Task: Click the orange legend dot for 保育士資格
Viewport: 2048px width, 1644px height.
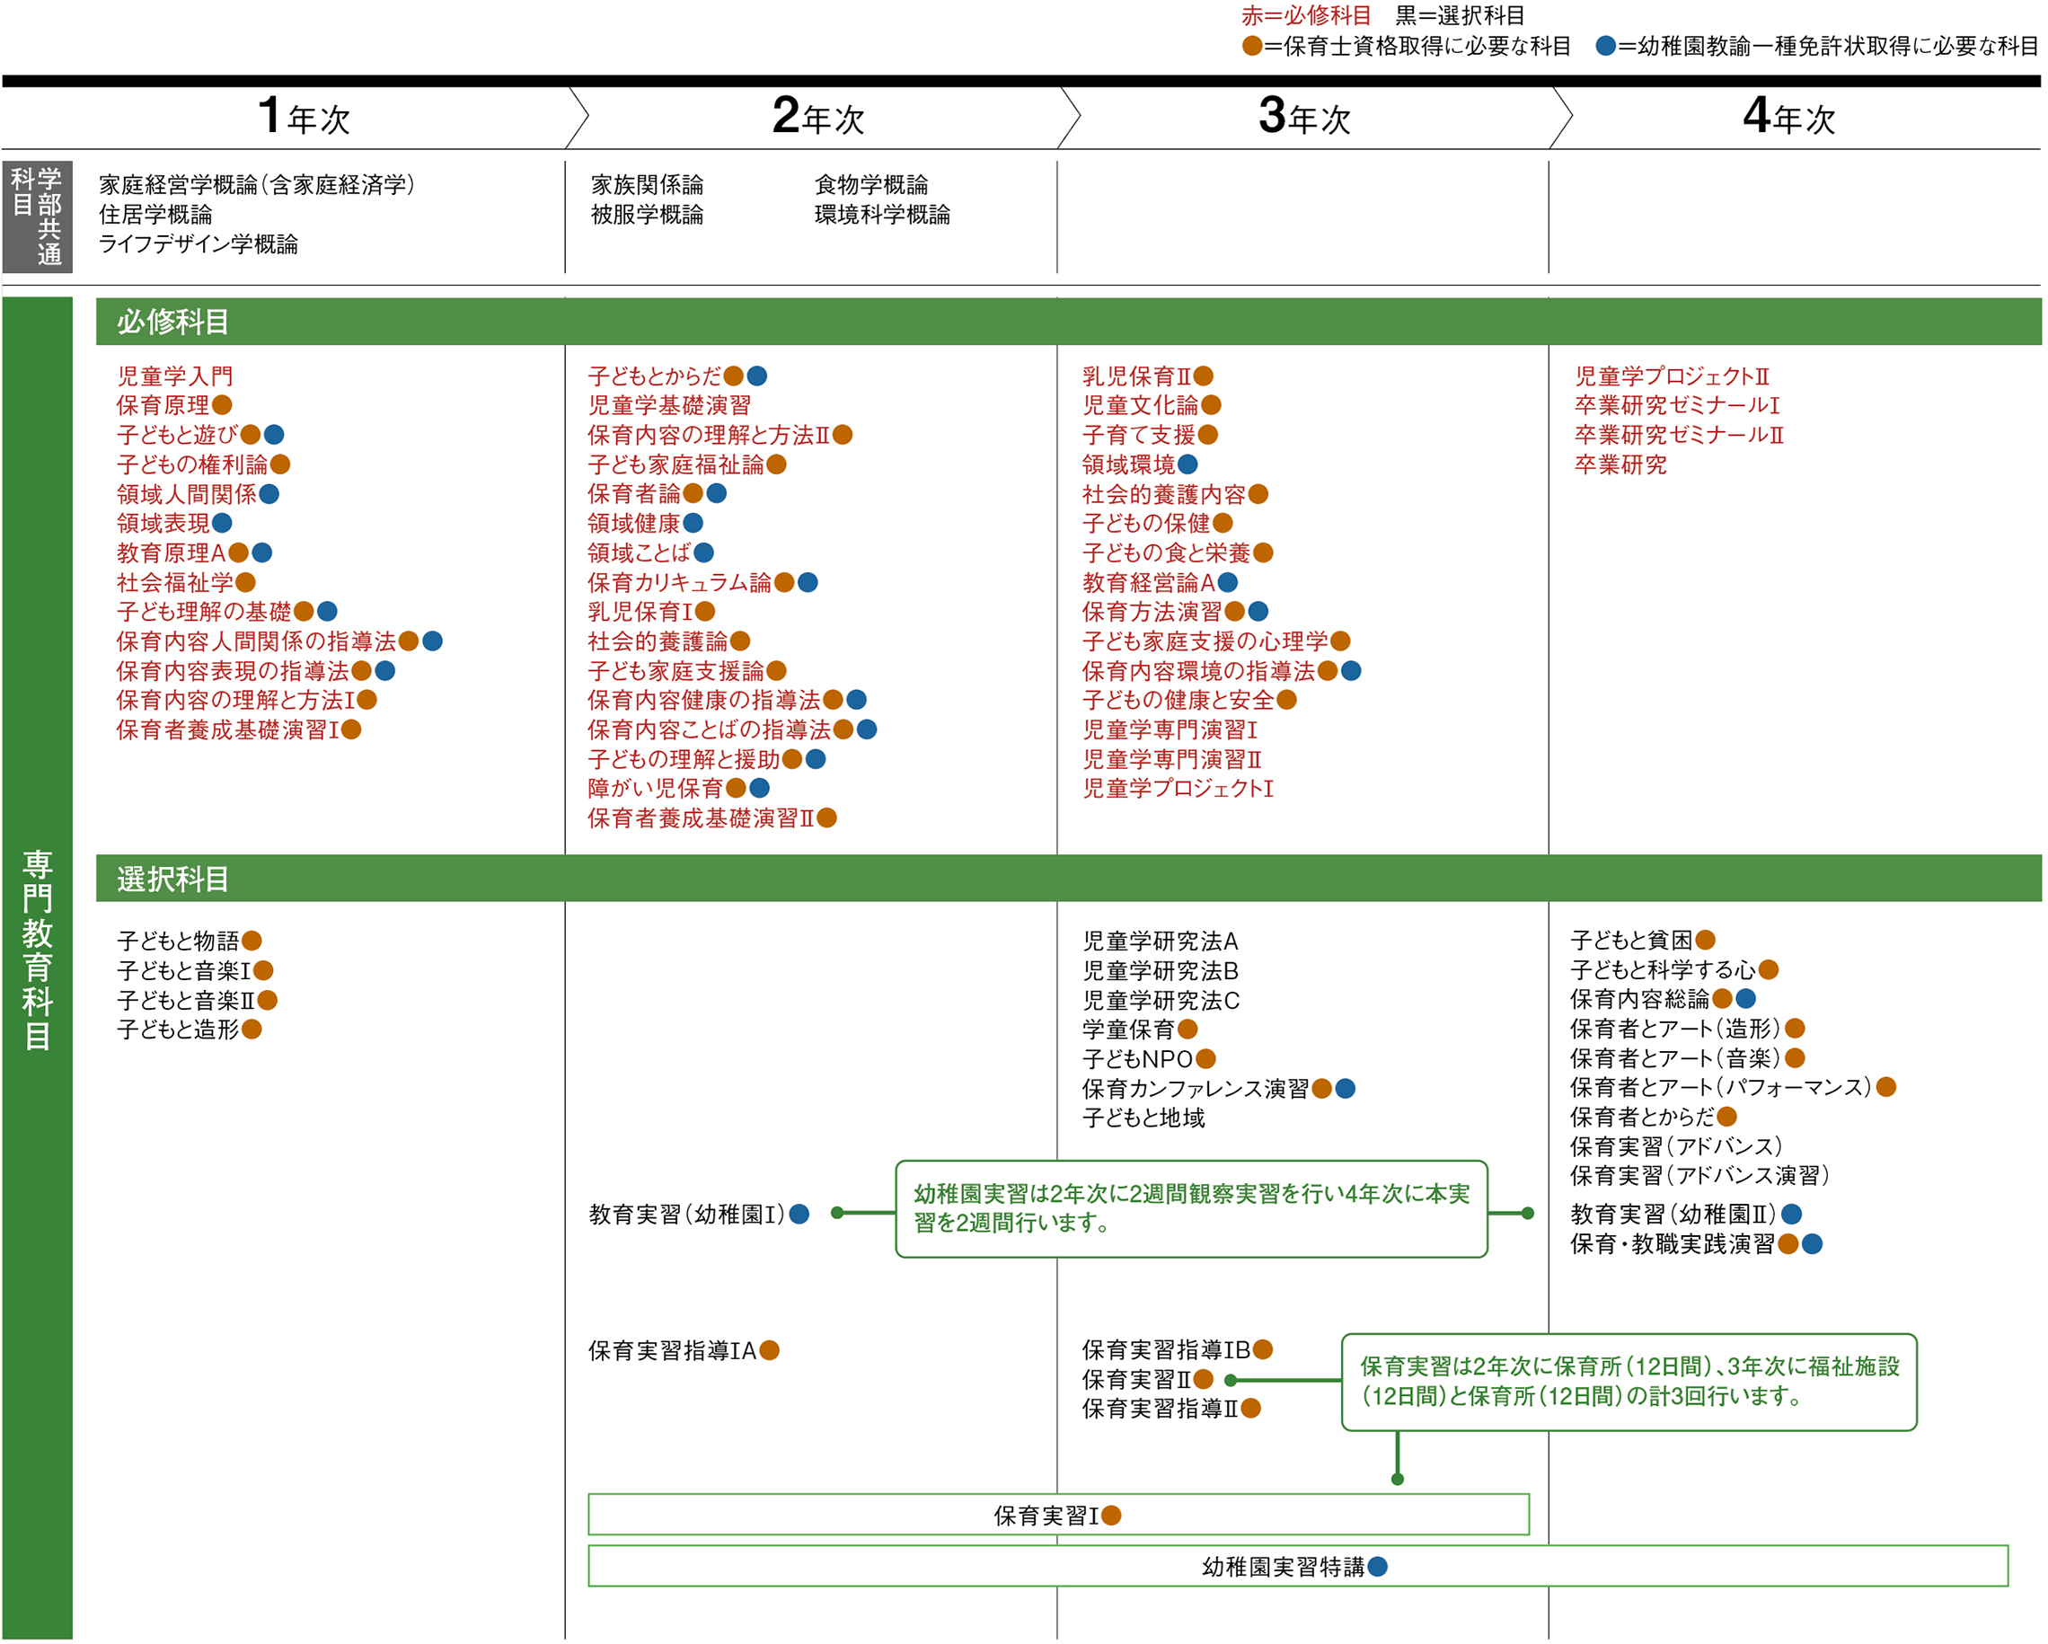Action: 1253,46
